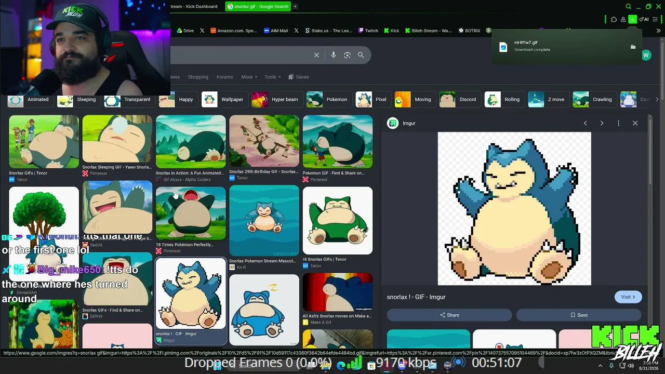
Task: Apply the Discord filter chip
Action: (460, 99)
